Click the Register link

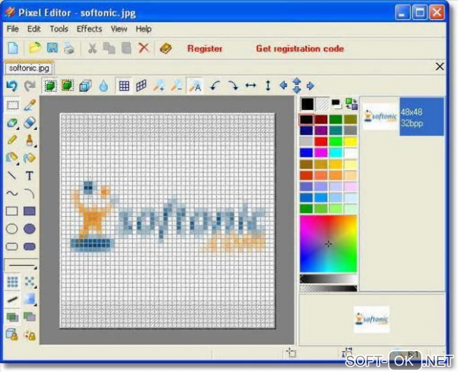point(205,49)
